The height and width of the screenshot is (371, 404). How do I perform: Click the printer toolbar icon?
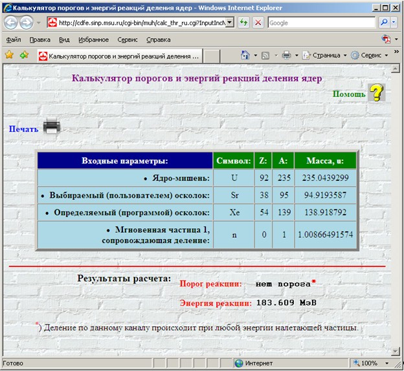287,55
